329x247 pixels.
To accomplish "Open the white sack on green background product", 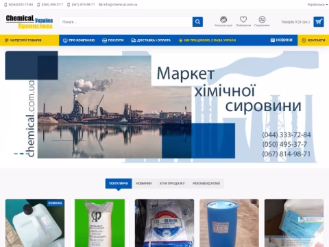I will [x=99, y=223].
